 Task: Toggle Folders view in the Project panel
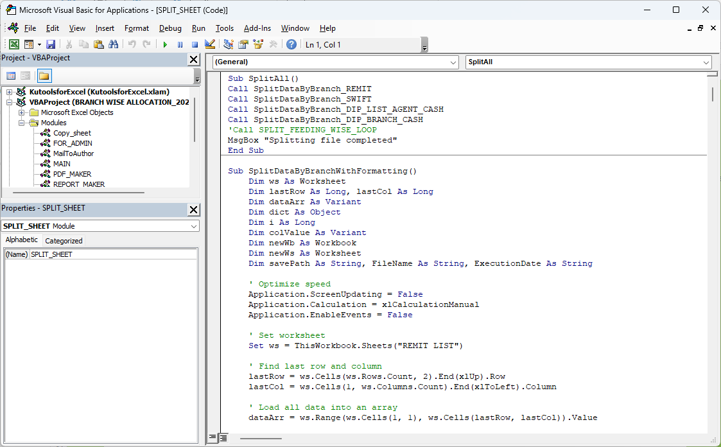coord(44,76)
